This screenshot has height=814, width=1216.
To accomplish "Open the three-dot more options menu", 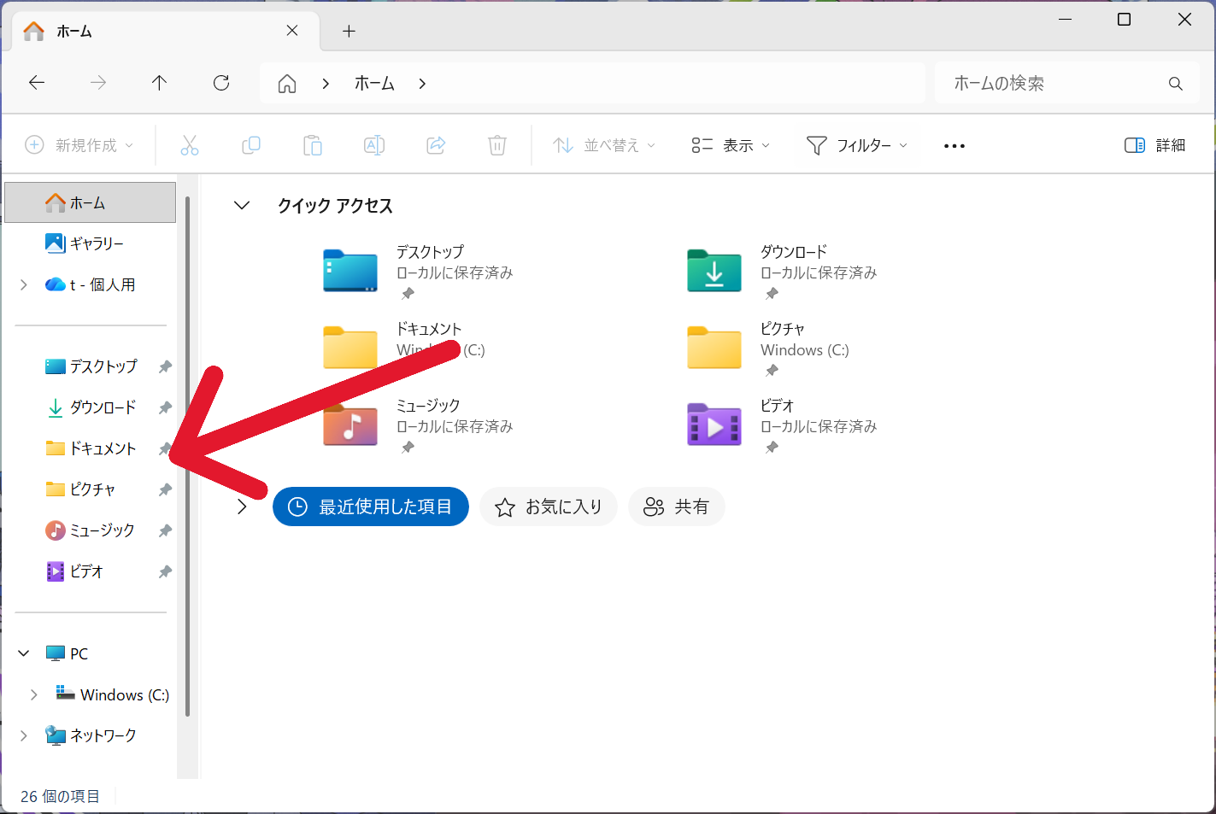I will (x=954, y=146).
